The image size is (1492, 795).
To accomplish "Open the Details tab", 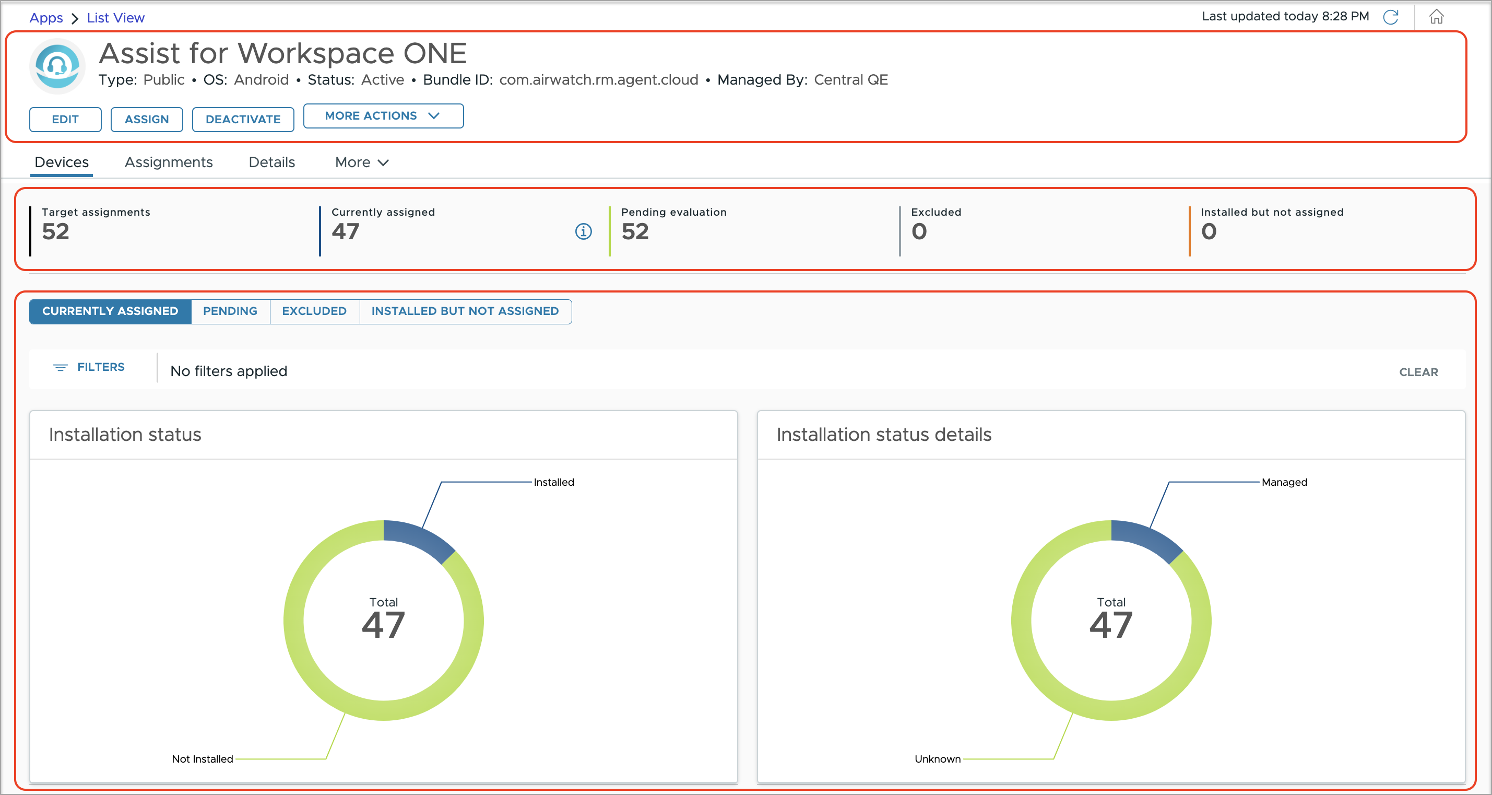I will pos(271,162).
